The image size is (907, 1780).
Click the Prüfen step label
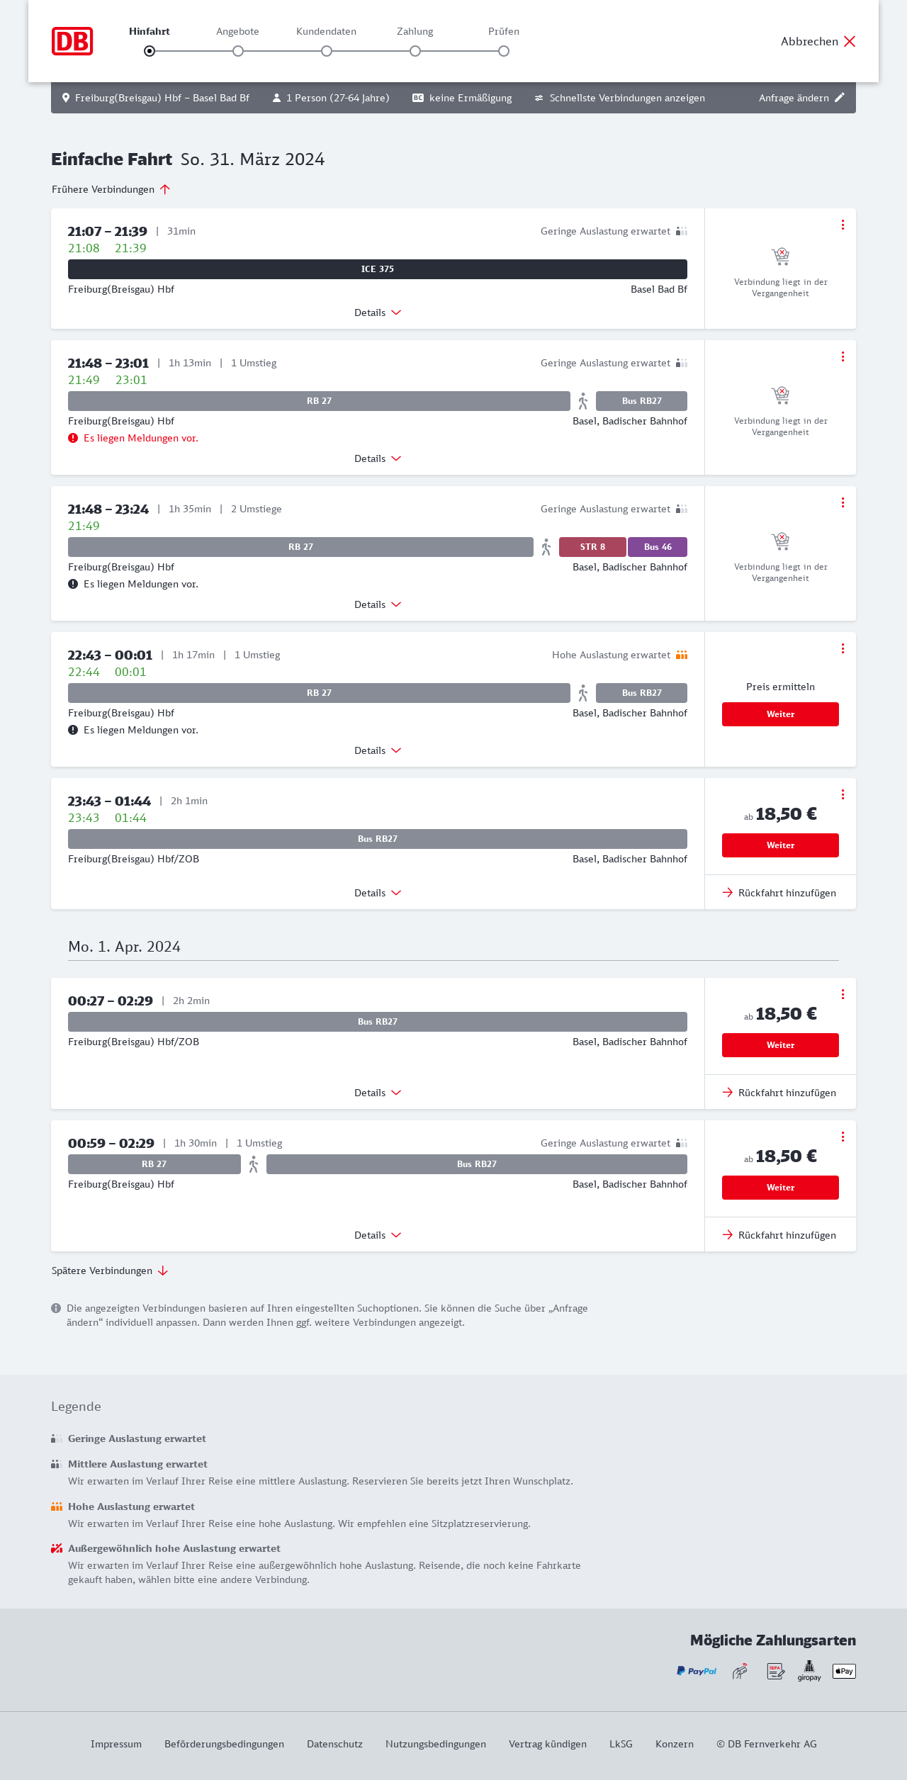click(x=504, y=31)
